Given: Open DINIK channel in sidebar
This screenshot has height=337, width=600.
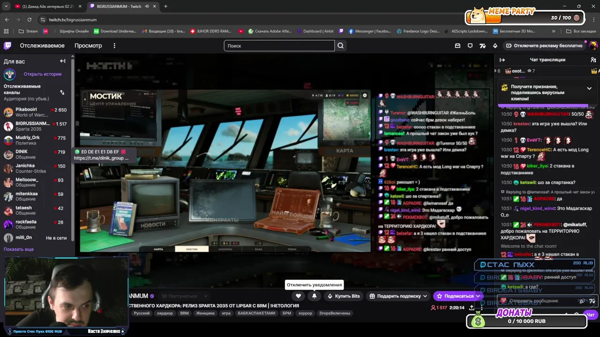Looking at the screenshot, I should [x=36, y=154].
